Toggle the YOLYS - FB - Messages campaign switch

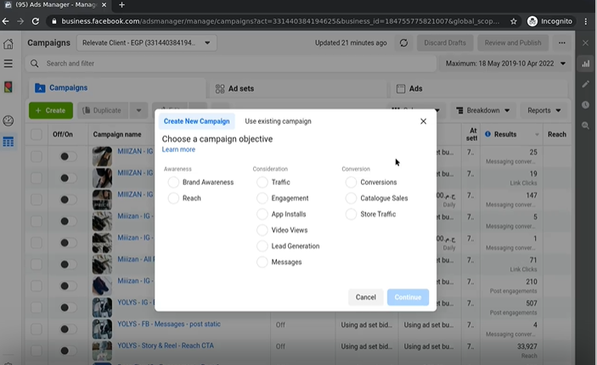pos(68,328)
